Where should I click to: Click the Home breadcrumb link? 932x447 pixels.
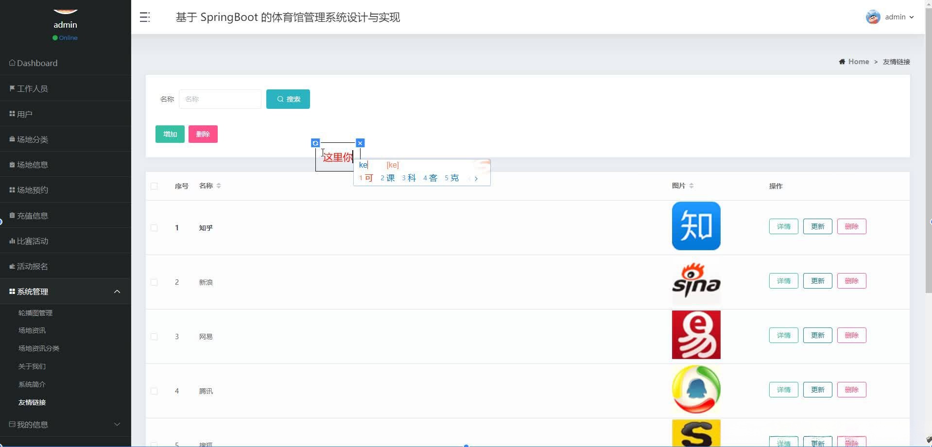point(859,62)
